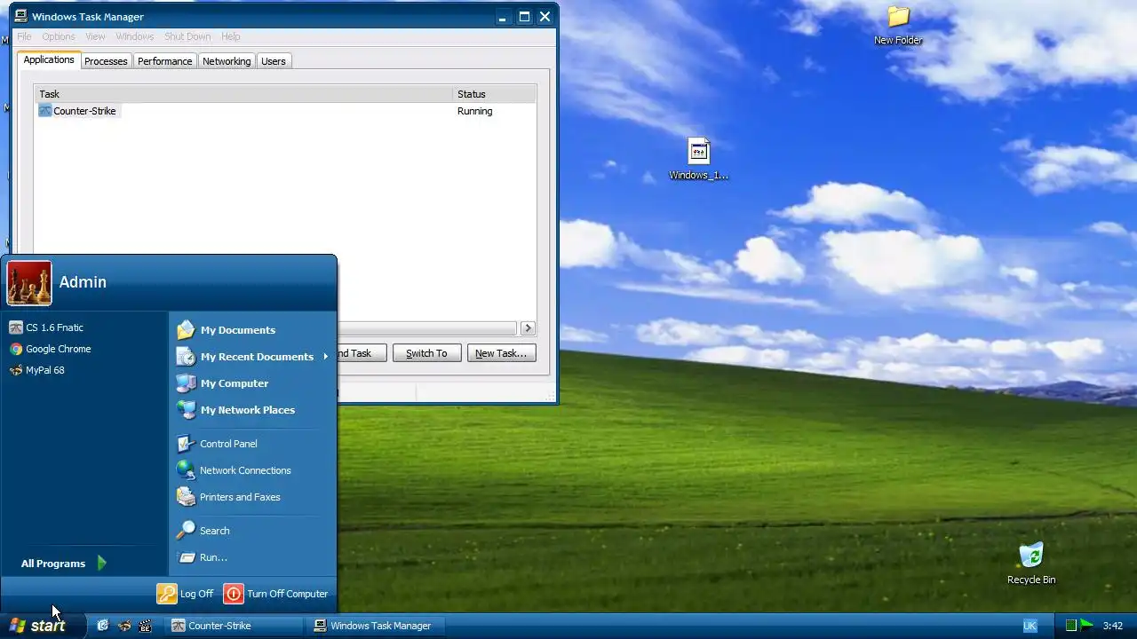
Task: Switch to the Processes tab
Action: pos(106,61)
